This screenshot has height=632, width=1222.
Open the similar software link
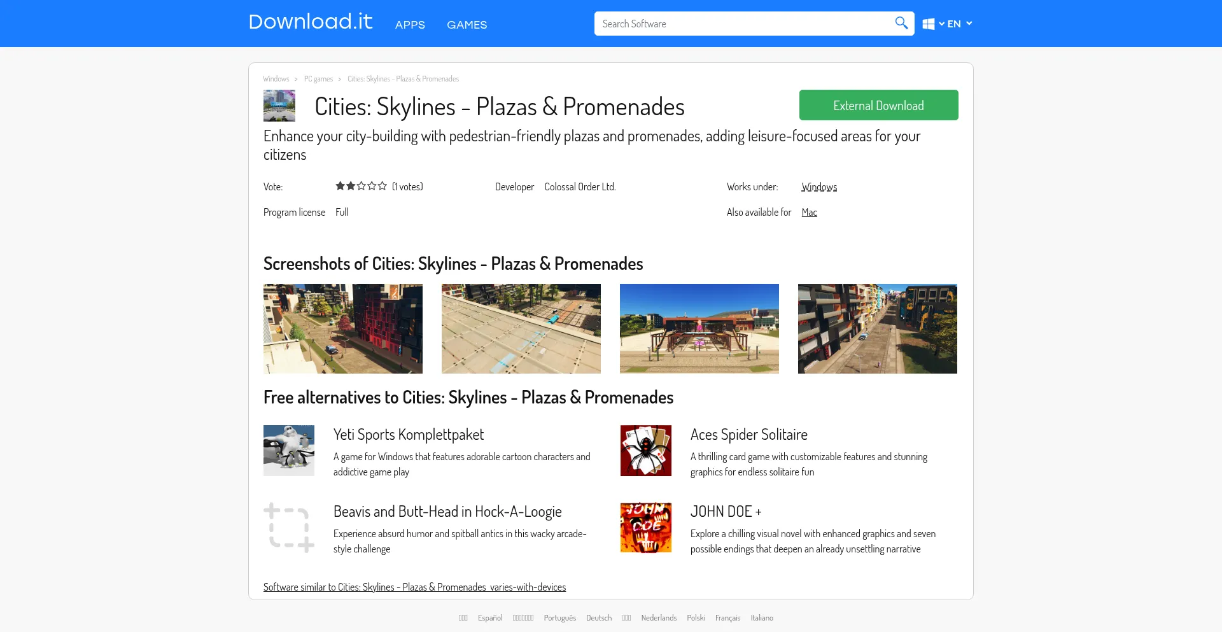[414, 587]
